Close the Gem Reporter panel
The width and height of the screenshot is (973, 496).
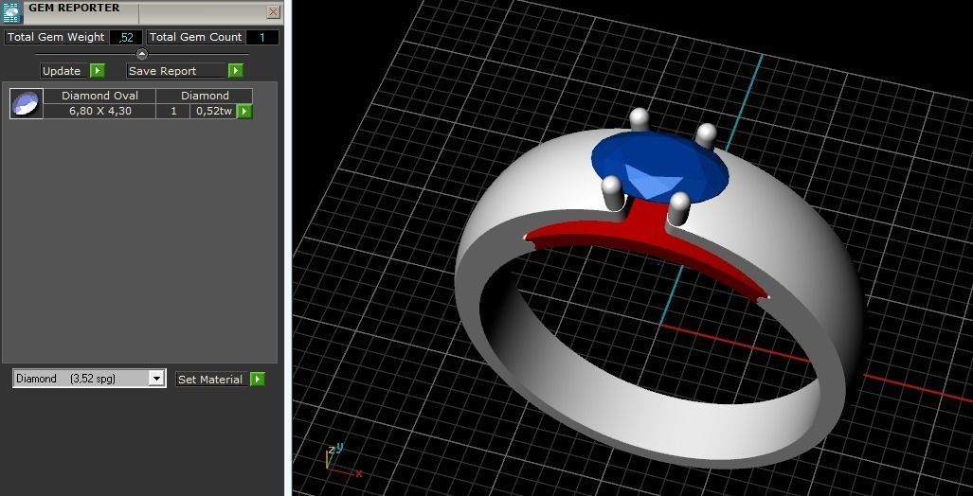273,11
